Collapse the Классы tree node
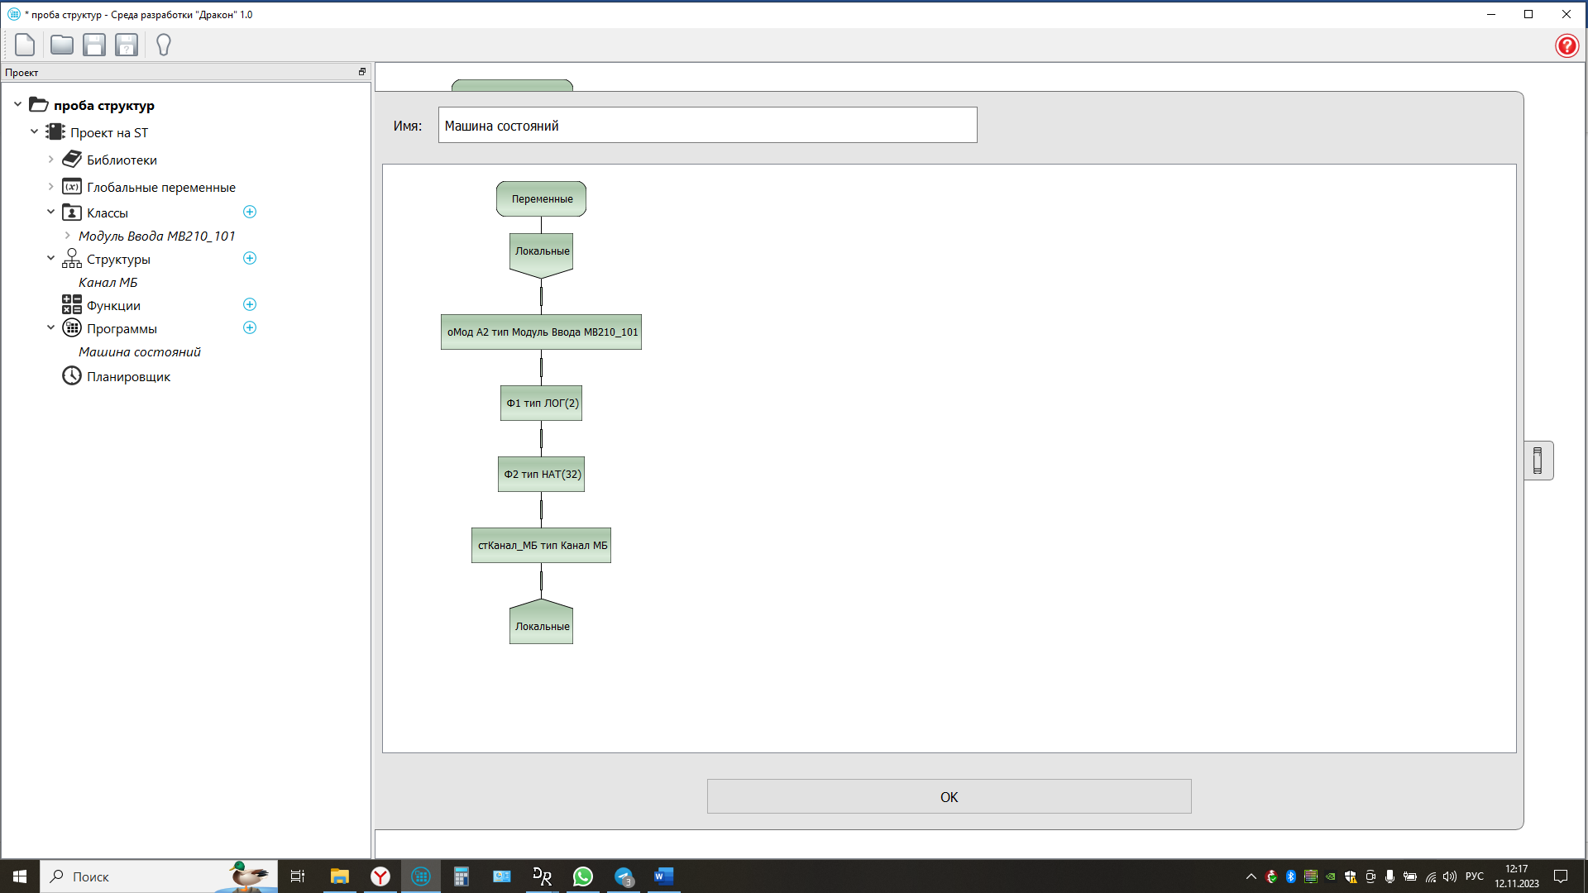1588x893 pixels. (50, 213)
